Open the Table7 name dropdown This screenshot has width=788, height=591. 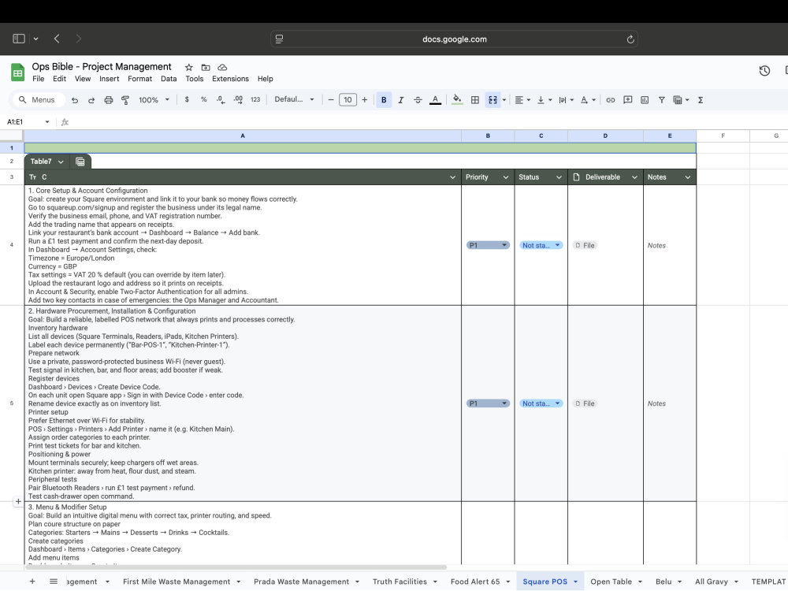(x=46, y=162)
